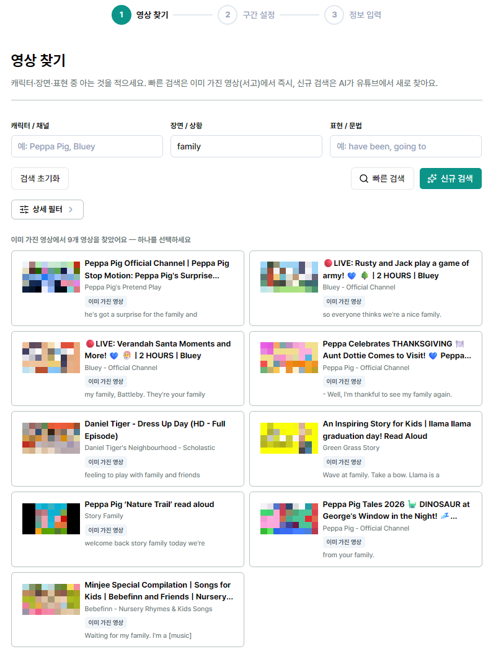The image size is (496, 662).
Task: Pick the Peppa Pig Tales 2026 thumbnail
Action: point(289,519)
